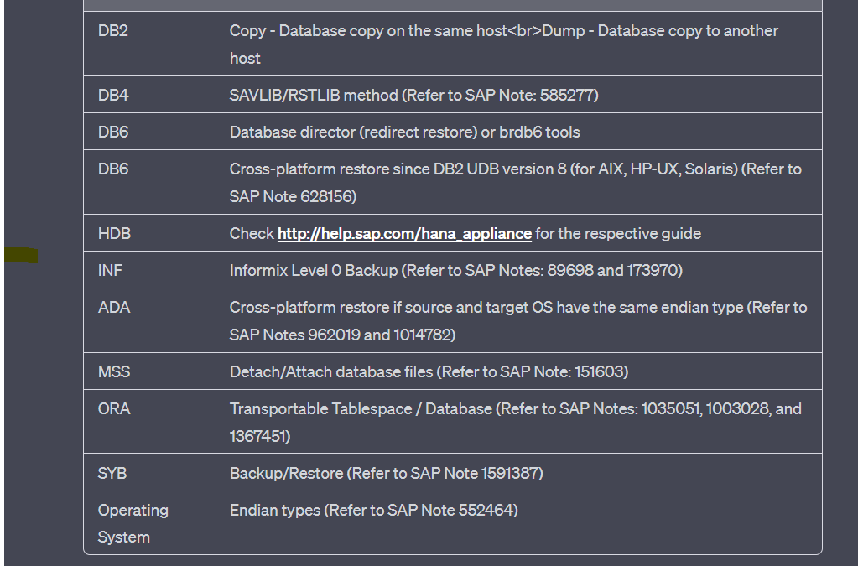Viewport: 858px width, 566px height.
Task: Click the Cross-platform restore DB2 UDB description
Action: [x=516, y=183]
